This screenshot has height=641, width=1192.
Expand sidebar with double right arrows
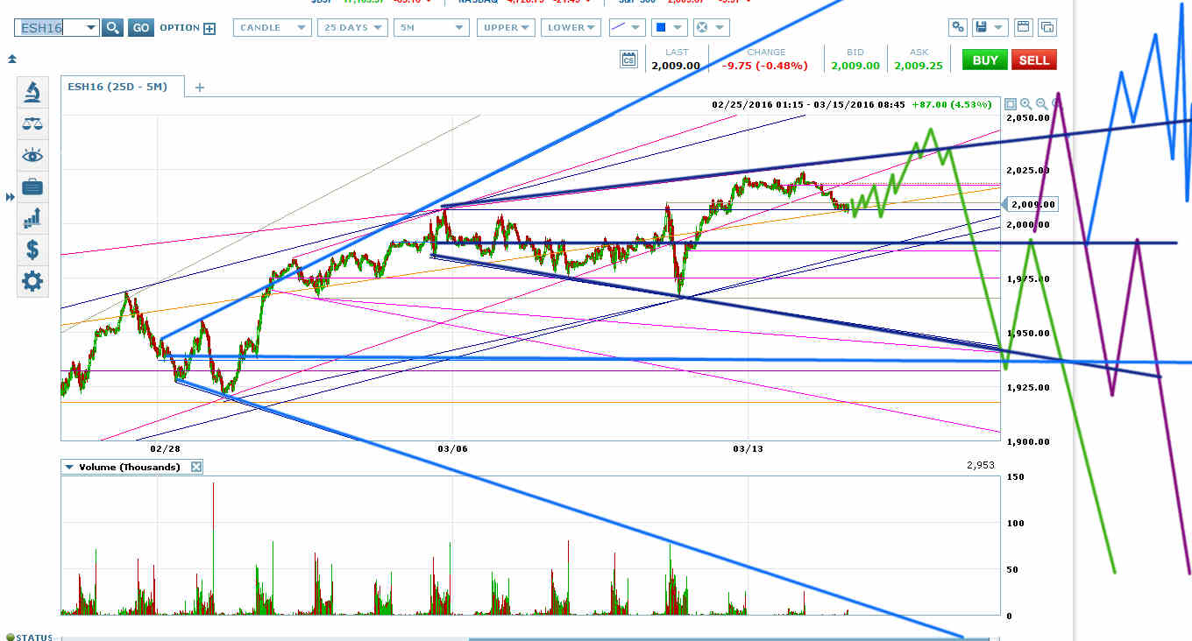pyautogui.click(x=11, y=197)
